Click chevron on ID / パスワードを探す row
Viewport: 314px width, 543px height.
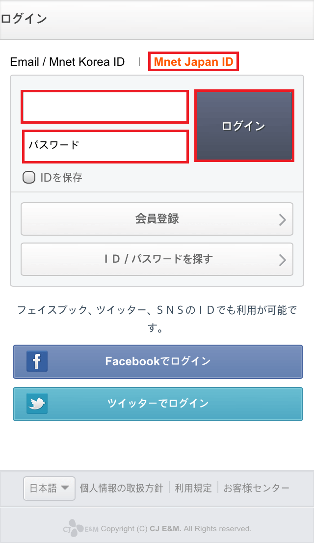pos(282,259)
